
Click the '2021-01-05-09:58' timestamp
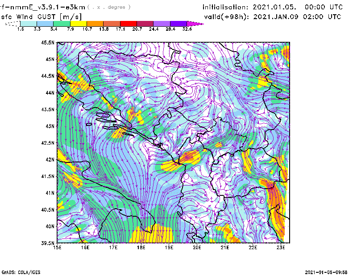coord(326,272)
